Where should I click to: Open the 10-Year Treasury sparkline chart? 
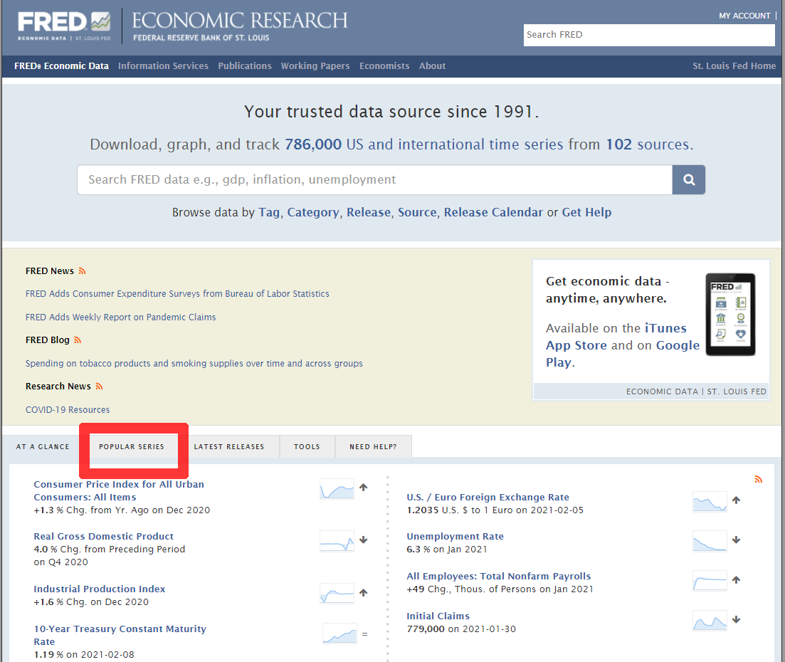340,634
